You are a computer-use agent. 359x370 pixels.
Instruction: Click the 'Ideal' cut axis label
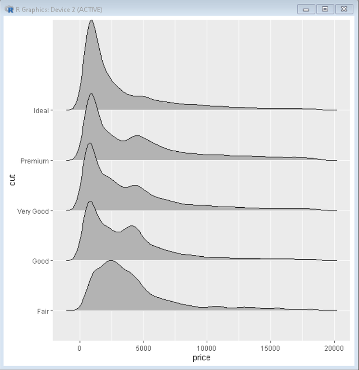pos(41,111)
